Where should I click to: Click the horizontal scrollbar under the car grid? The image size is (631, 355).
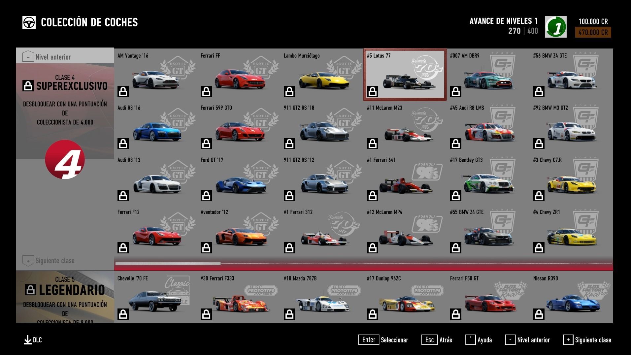tap(168, 263)
